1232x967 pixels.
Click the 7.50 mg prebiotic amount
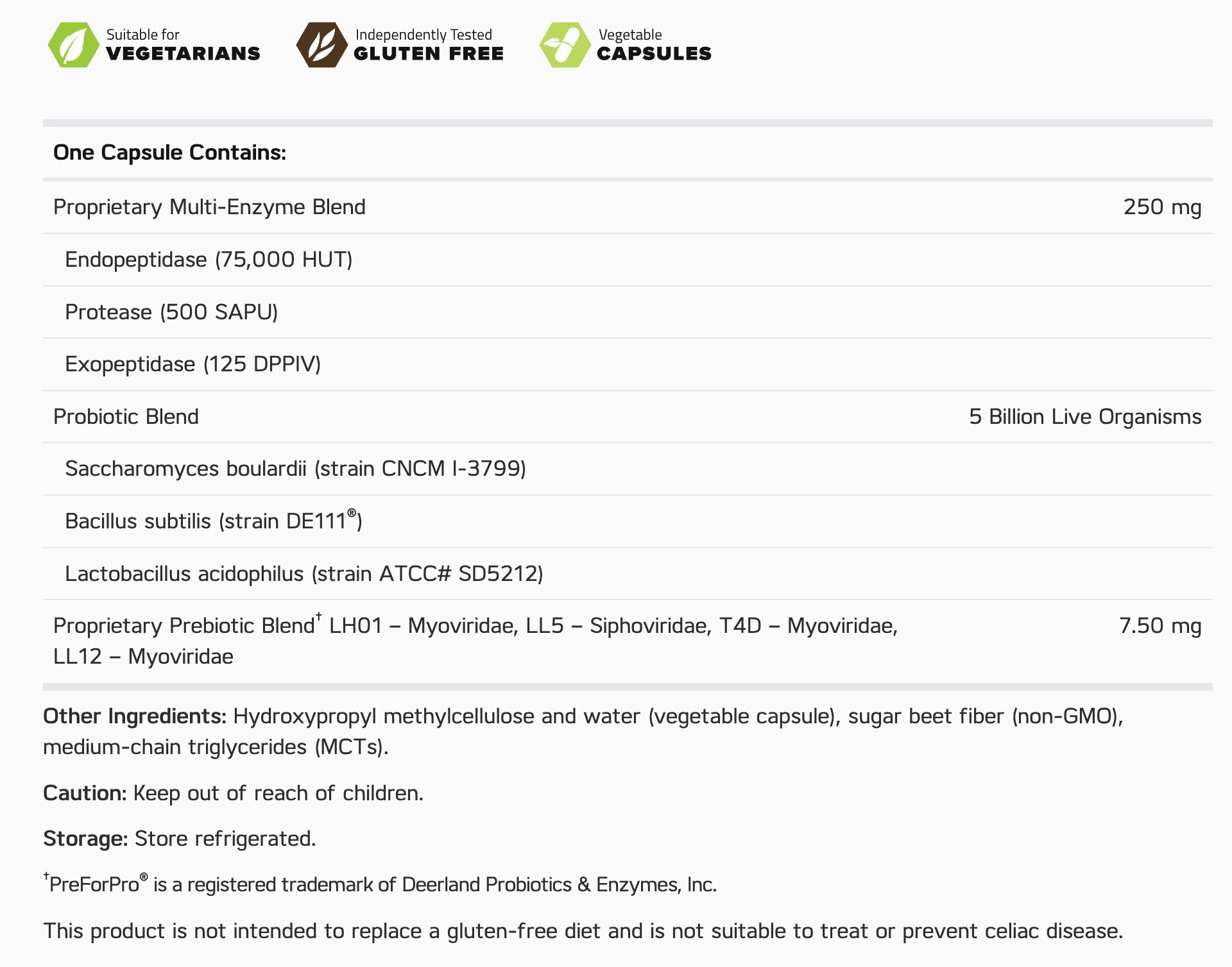[1159, 626]
